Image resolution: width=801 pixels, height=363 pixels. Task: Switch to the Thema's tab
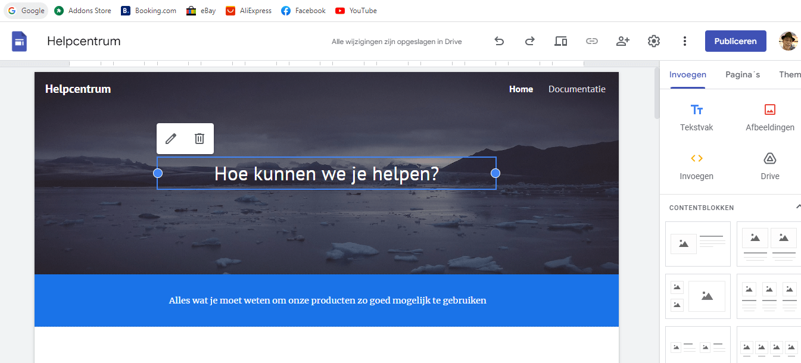coord(790,75)
